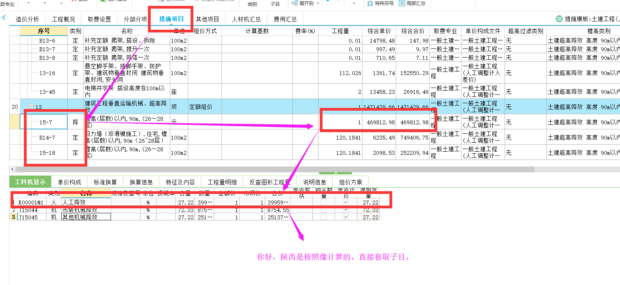Click the 类别 column header
The image size is (620, 285).
[x=76, y=31]
